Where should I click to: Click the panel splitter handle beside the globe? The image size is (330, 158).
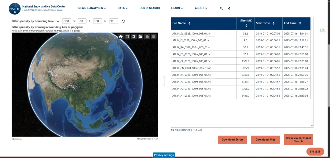[x=164, y=81]
